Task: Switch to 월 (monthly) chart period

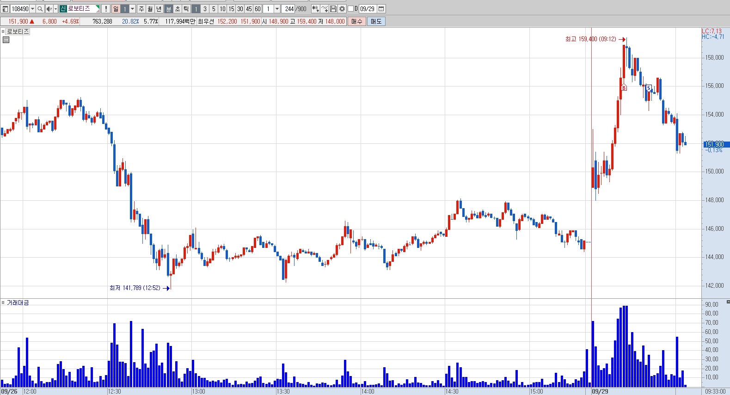Action: [x=150, y=9]
